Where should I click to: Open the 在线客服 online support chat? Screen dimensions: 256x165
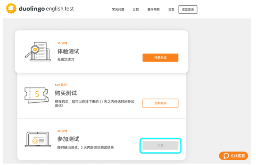[x=233, y=156]
